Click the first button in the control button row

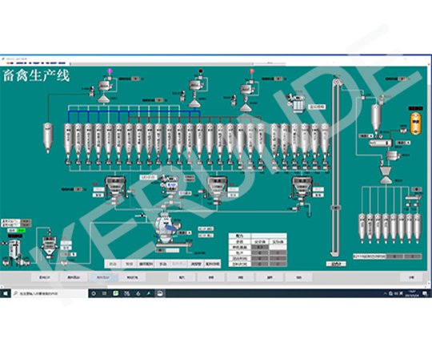[x=113, y=264]
